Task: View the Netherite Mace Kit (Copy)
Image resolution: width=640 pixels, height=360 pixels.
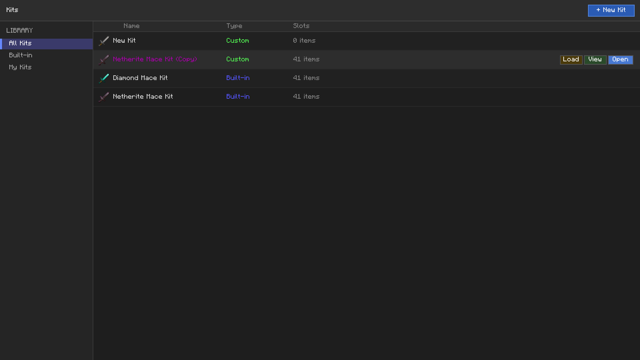Action: point(595,60)
